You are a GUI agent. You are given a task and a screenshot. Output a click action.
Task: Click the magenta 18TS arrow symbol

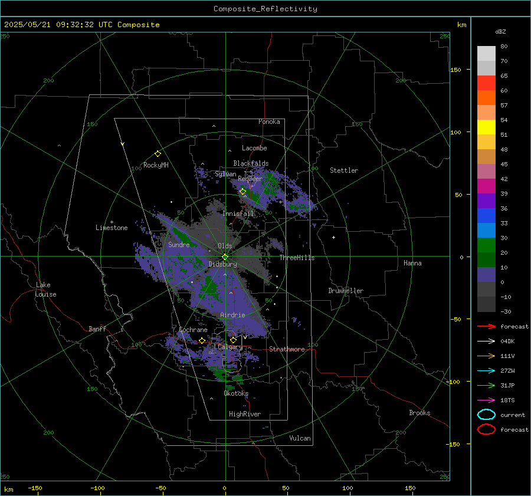pyautogui.click(x=486, y=400)
